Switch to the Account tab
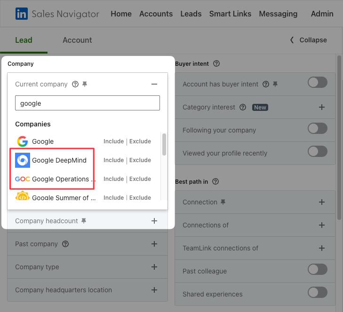Screen dimensions: 343x312 77,40
